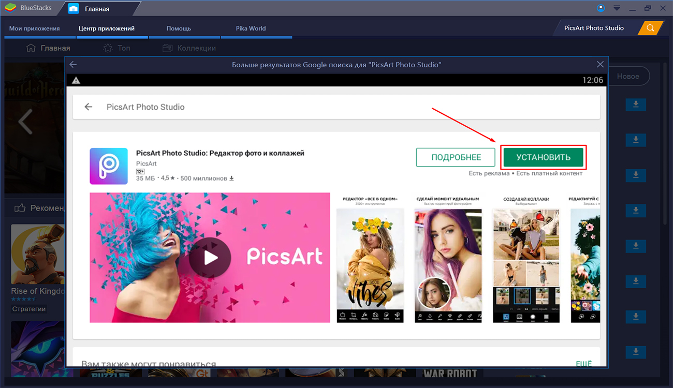Expand the BlueStacks title bar dropdown arrow
The image size is (673, 388).
[x=617, y=8]
